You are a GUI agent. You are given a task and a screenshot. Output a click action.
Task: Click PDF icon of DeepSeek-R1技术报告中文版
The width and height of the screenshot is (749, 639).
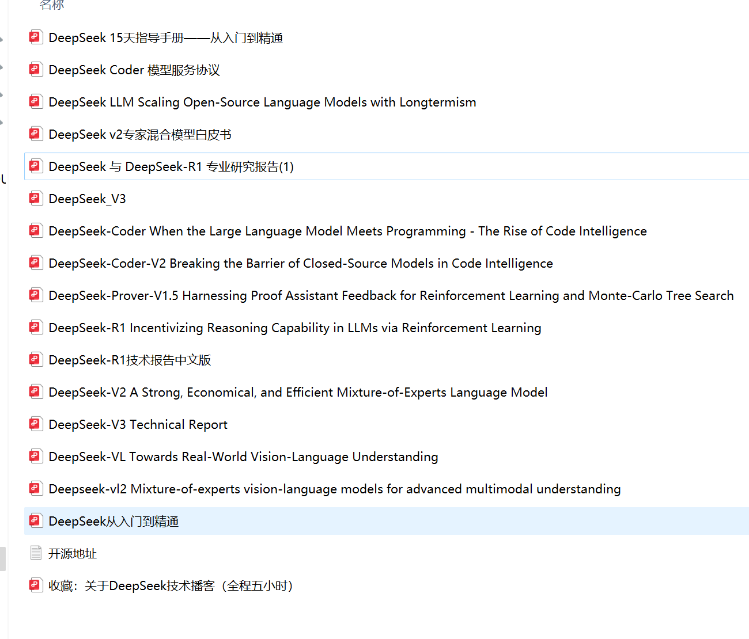click(x=36, y=360)
